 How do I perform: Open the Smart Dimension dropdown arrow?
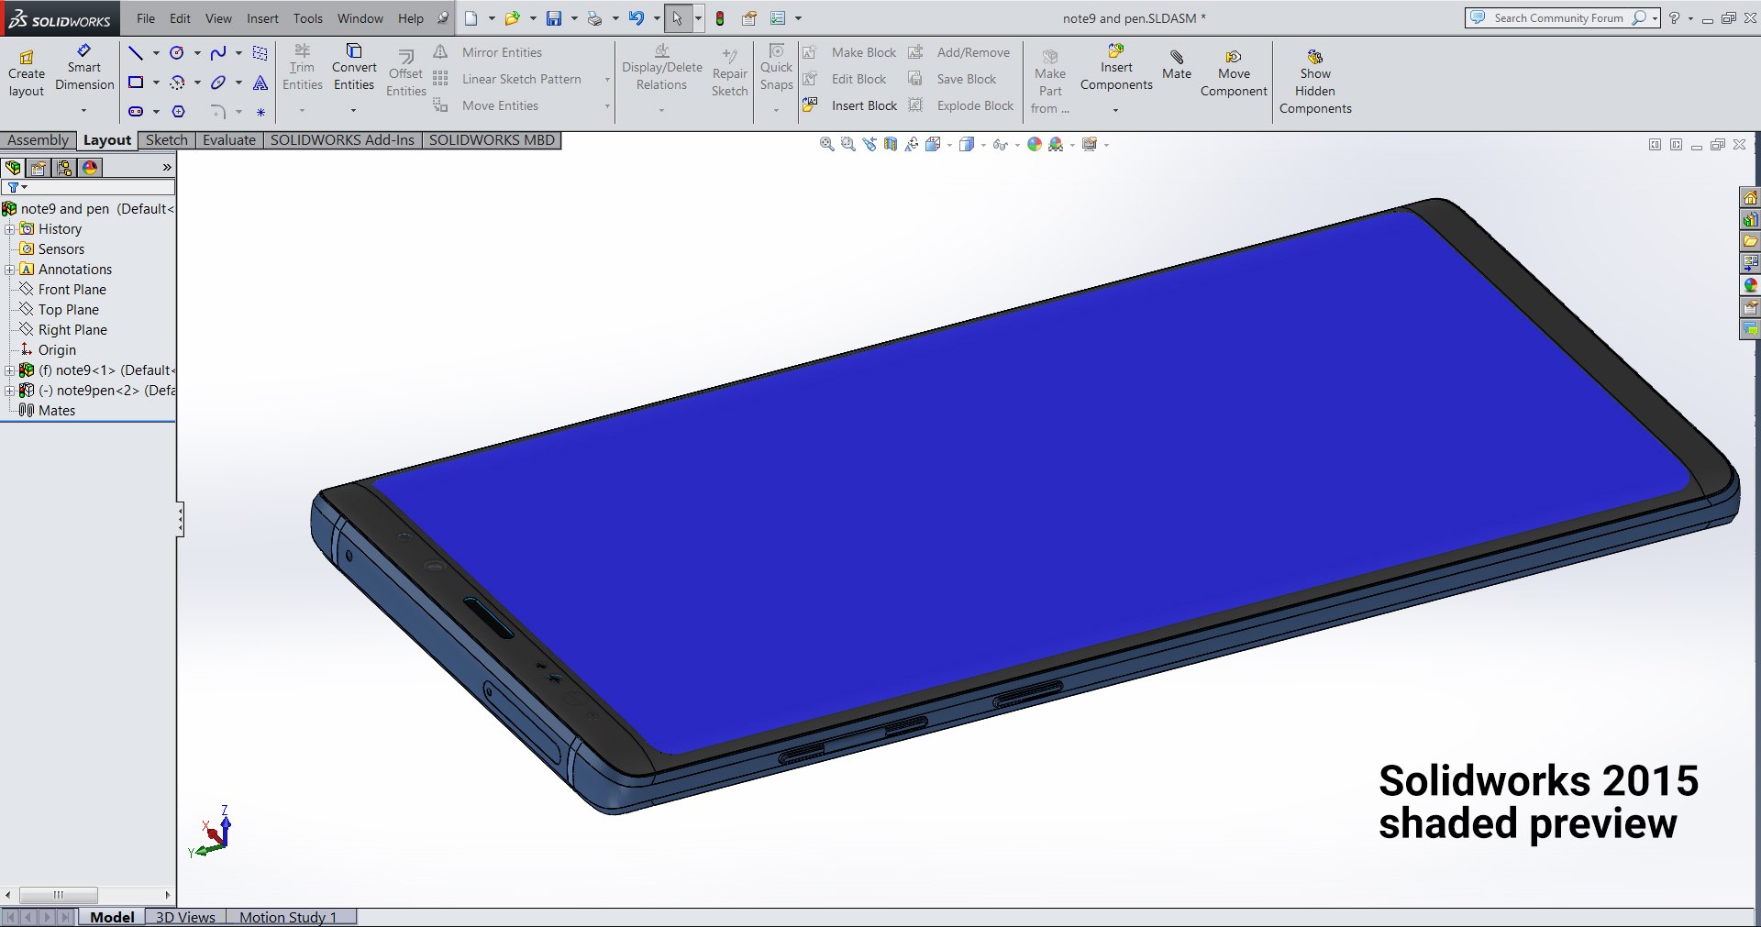click(83, 111)
